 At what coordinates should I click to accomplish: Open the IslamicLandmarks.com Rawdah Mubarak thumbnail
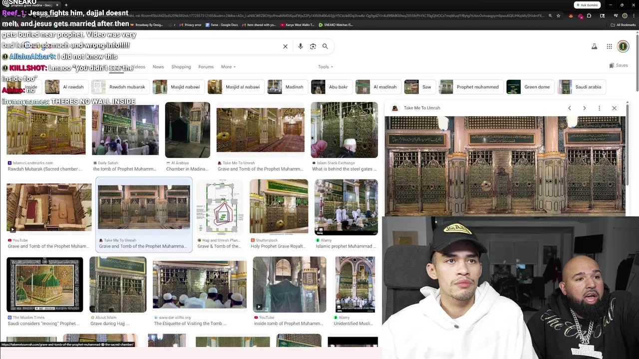click(x=46, y=131)
